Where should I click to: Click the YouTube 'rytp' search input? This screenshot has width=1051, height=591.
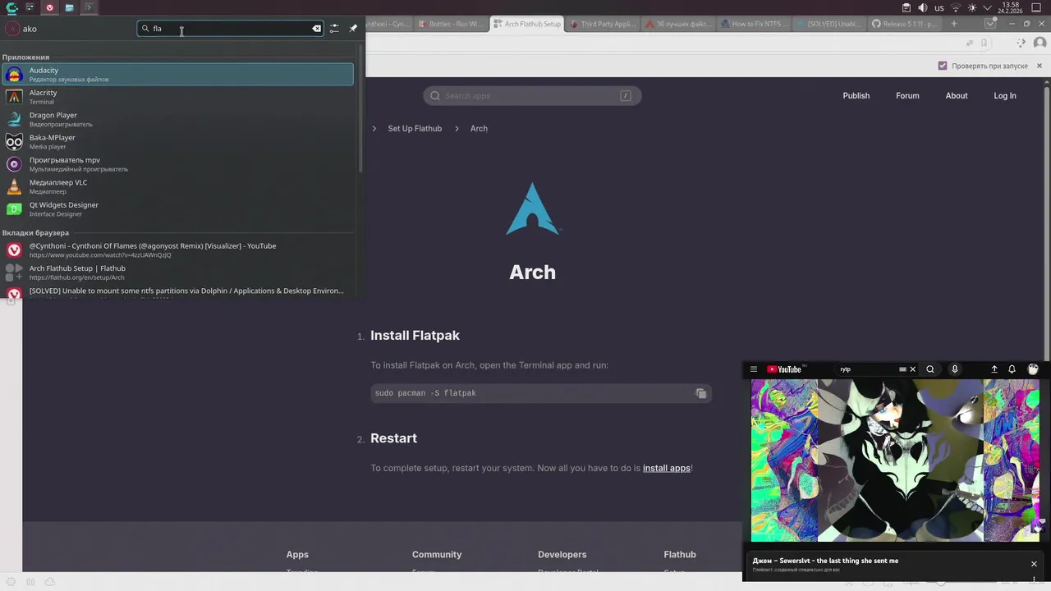pos(866,369)
